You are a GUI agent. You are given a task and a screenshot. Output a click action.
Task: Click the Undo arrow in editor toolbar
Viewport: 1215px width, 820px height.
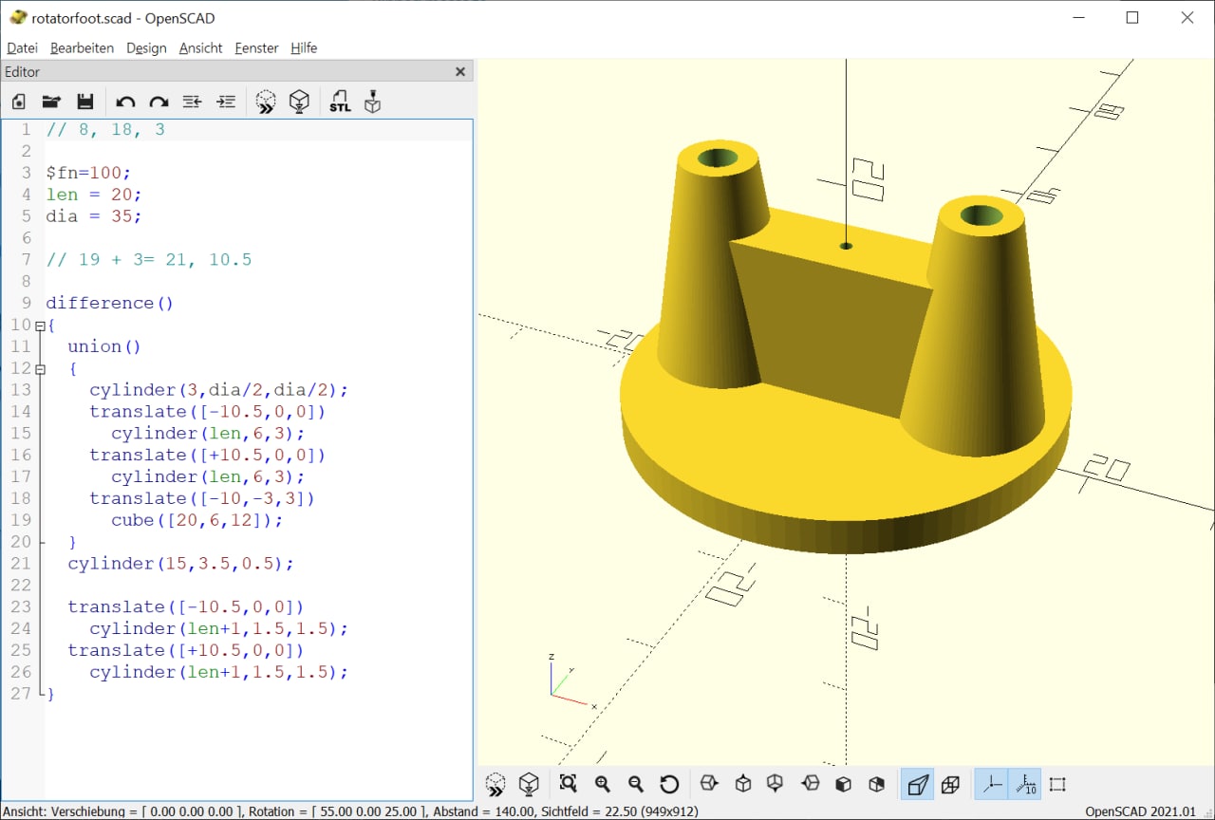click(x=125, y=102)
